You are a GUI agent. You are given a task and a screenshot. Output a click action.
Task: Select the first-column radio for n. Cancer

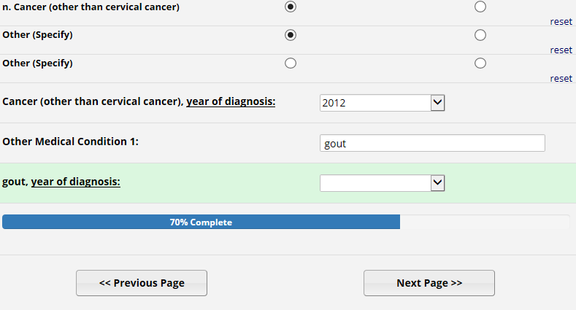pos(291,7)
